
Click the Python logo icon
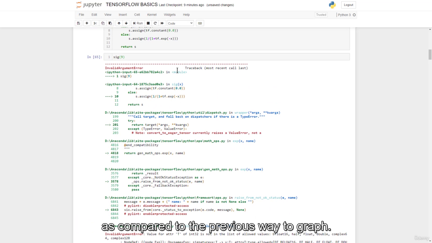pos(332,5)
